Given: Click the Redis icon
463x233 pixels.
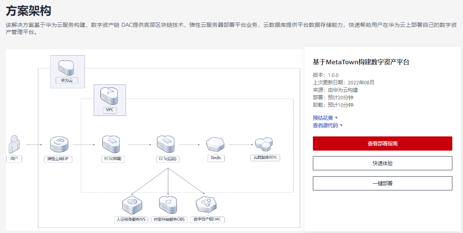Looking at the screenshot, I should coord(216,144).
